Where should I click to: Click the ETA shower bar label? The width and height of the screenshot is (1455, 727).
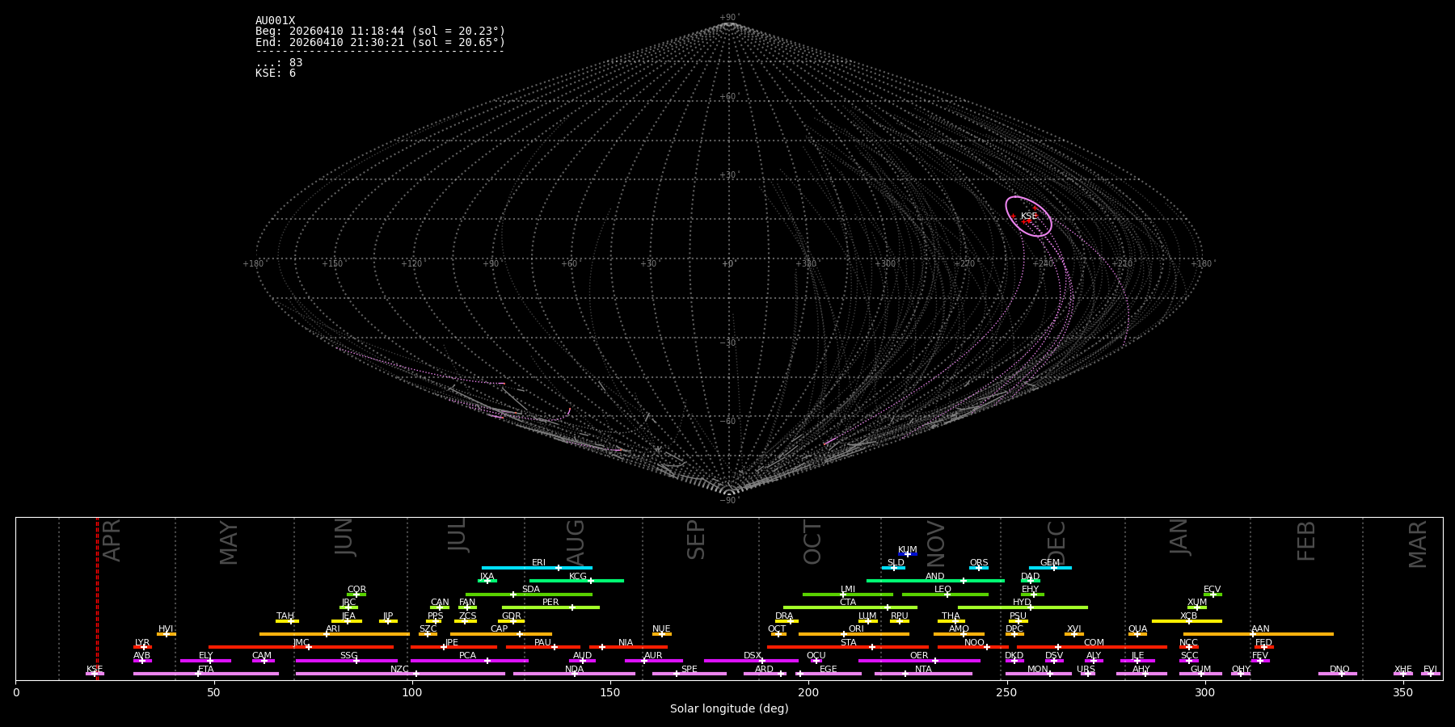(206, 670)
